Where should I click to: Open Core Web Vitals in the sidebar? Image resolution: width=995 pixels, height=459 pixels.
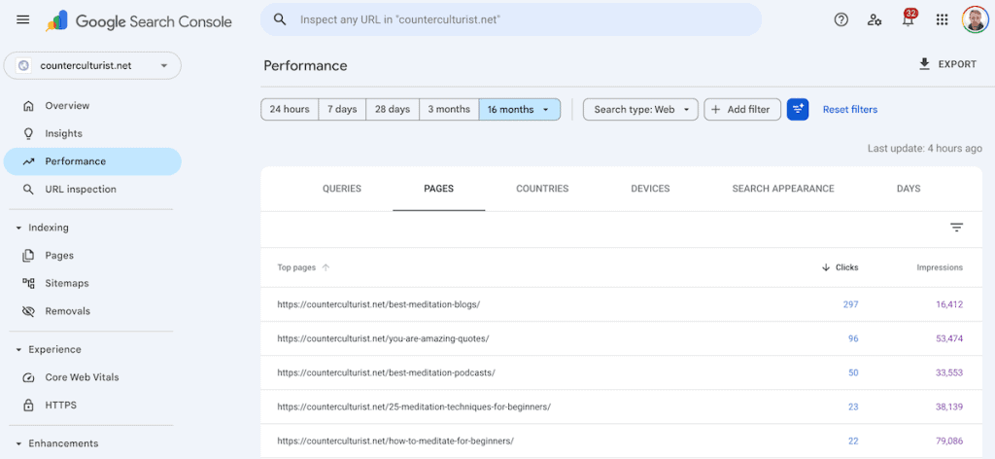(x=92, y=377)
